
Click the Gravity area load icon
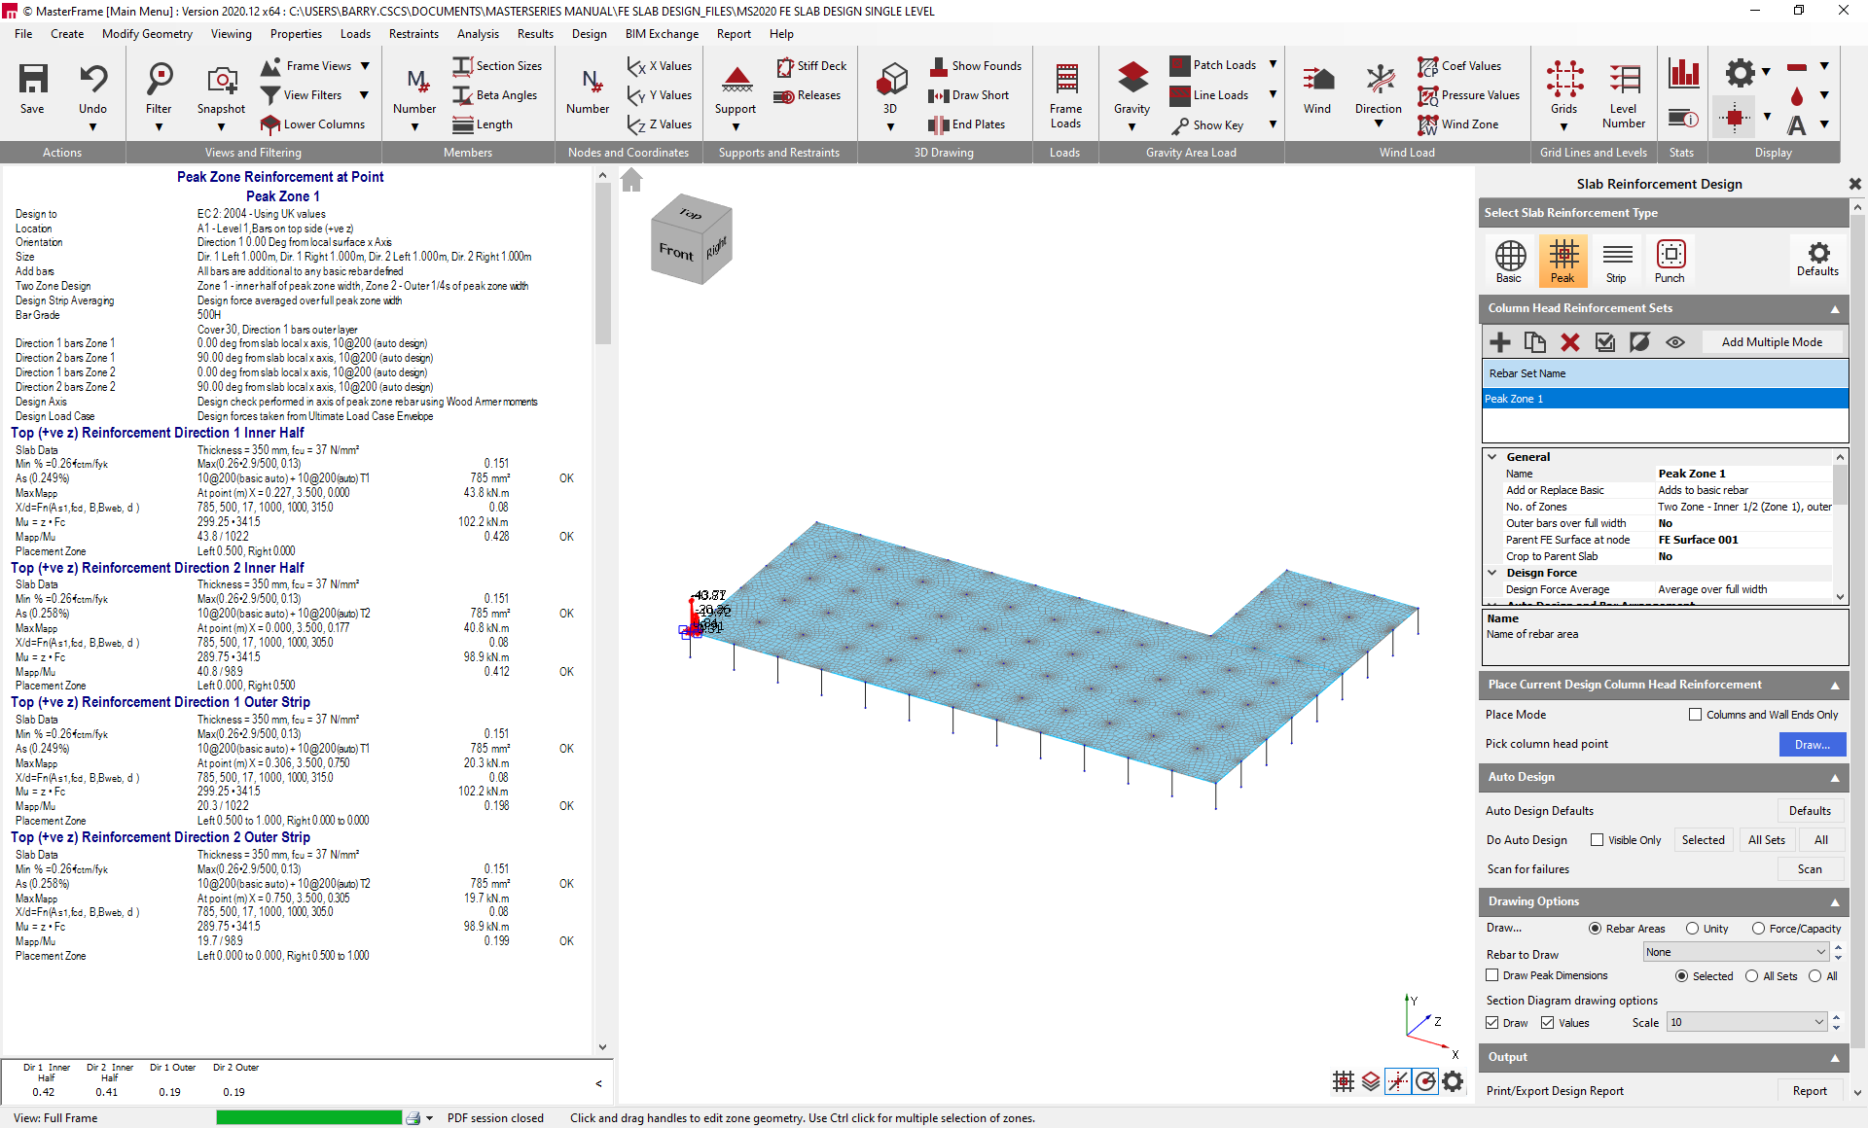coord(1132,80)
